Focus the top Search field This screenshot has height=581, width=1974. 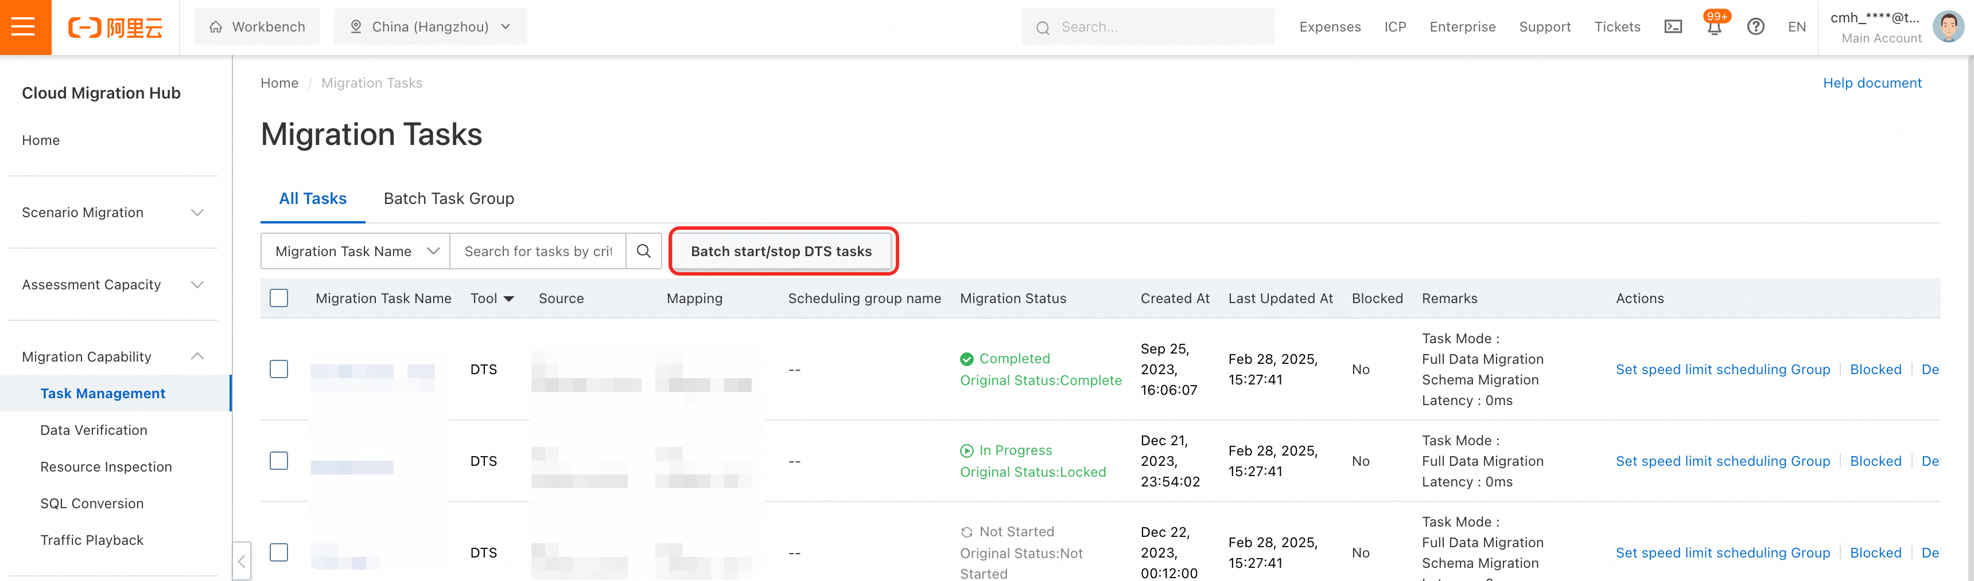click(1148, 27)
